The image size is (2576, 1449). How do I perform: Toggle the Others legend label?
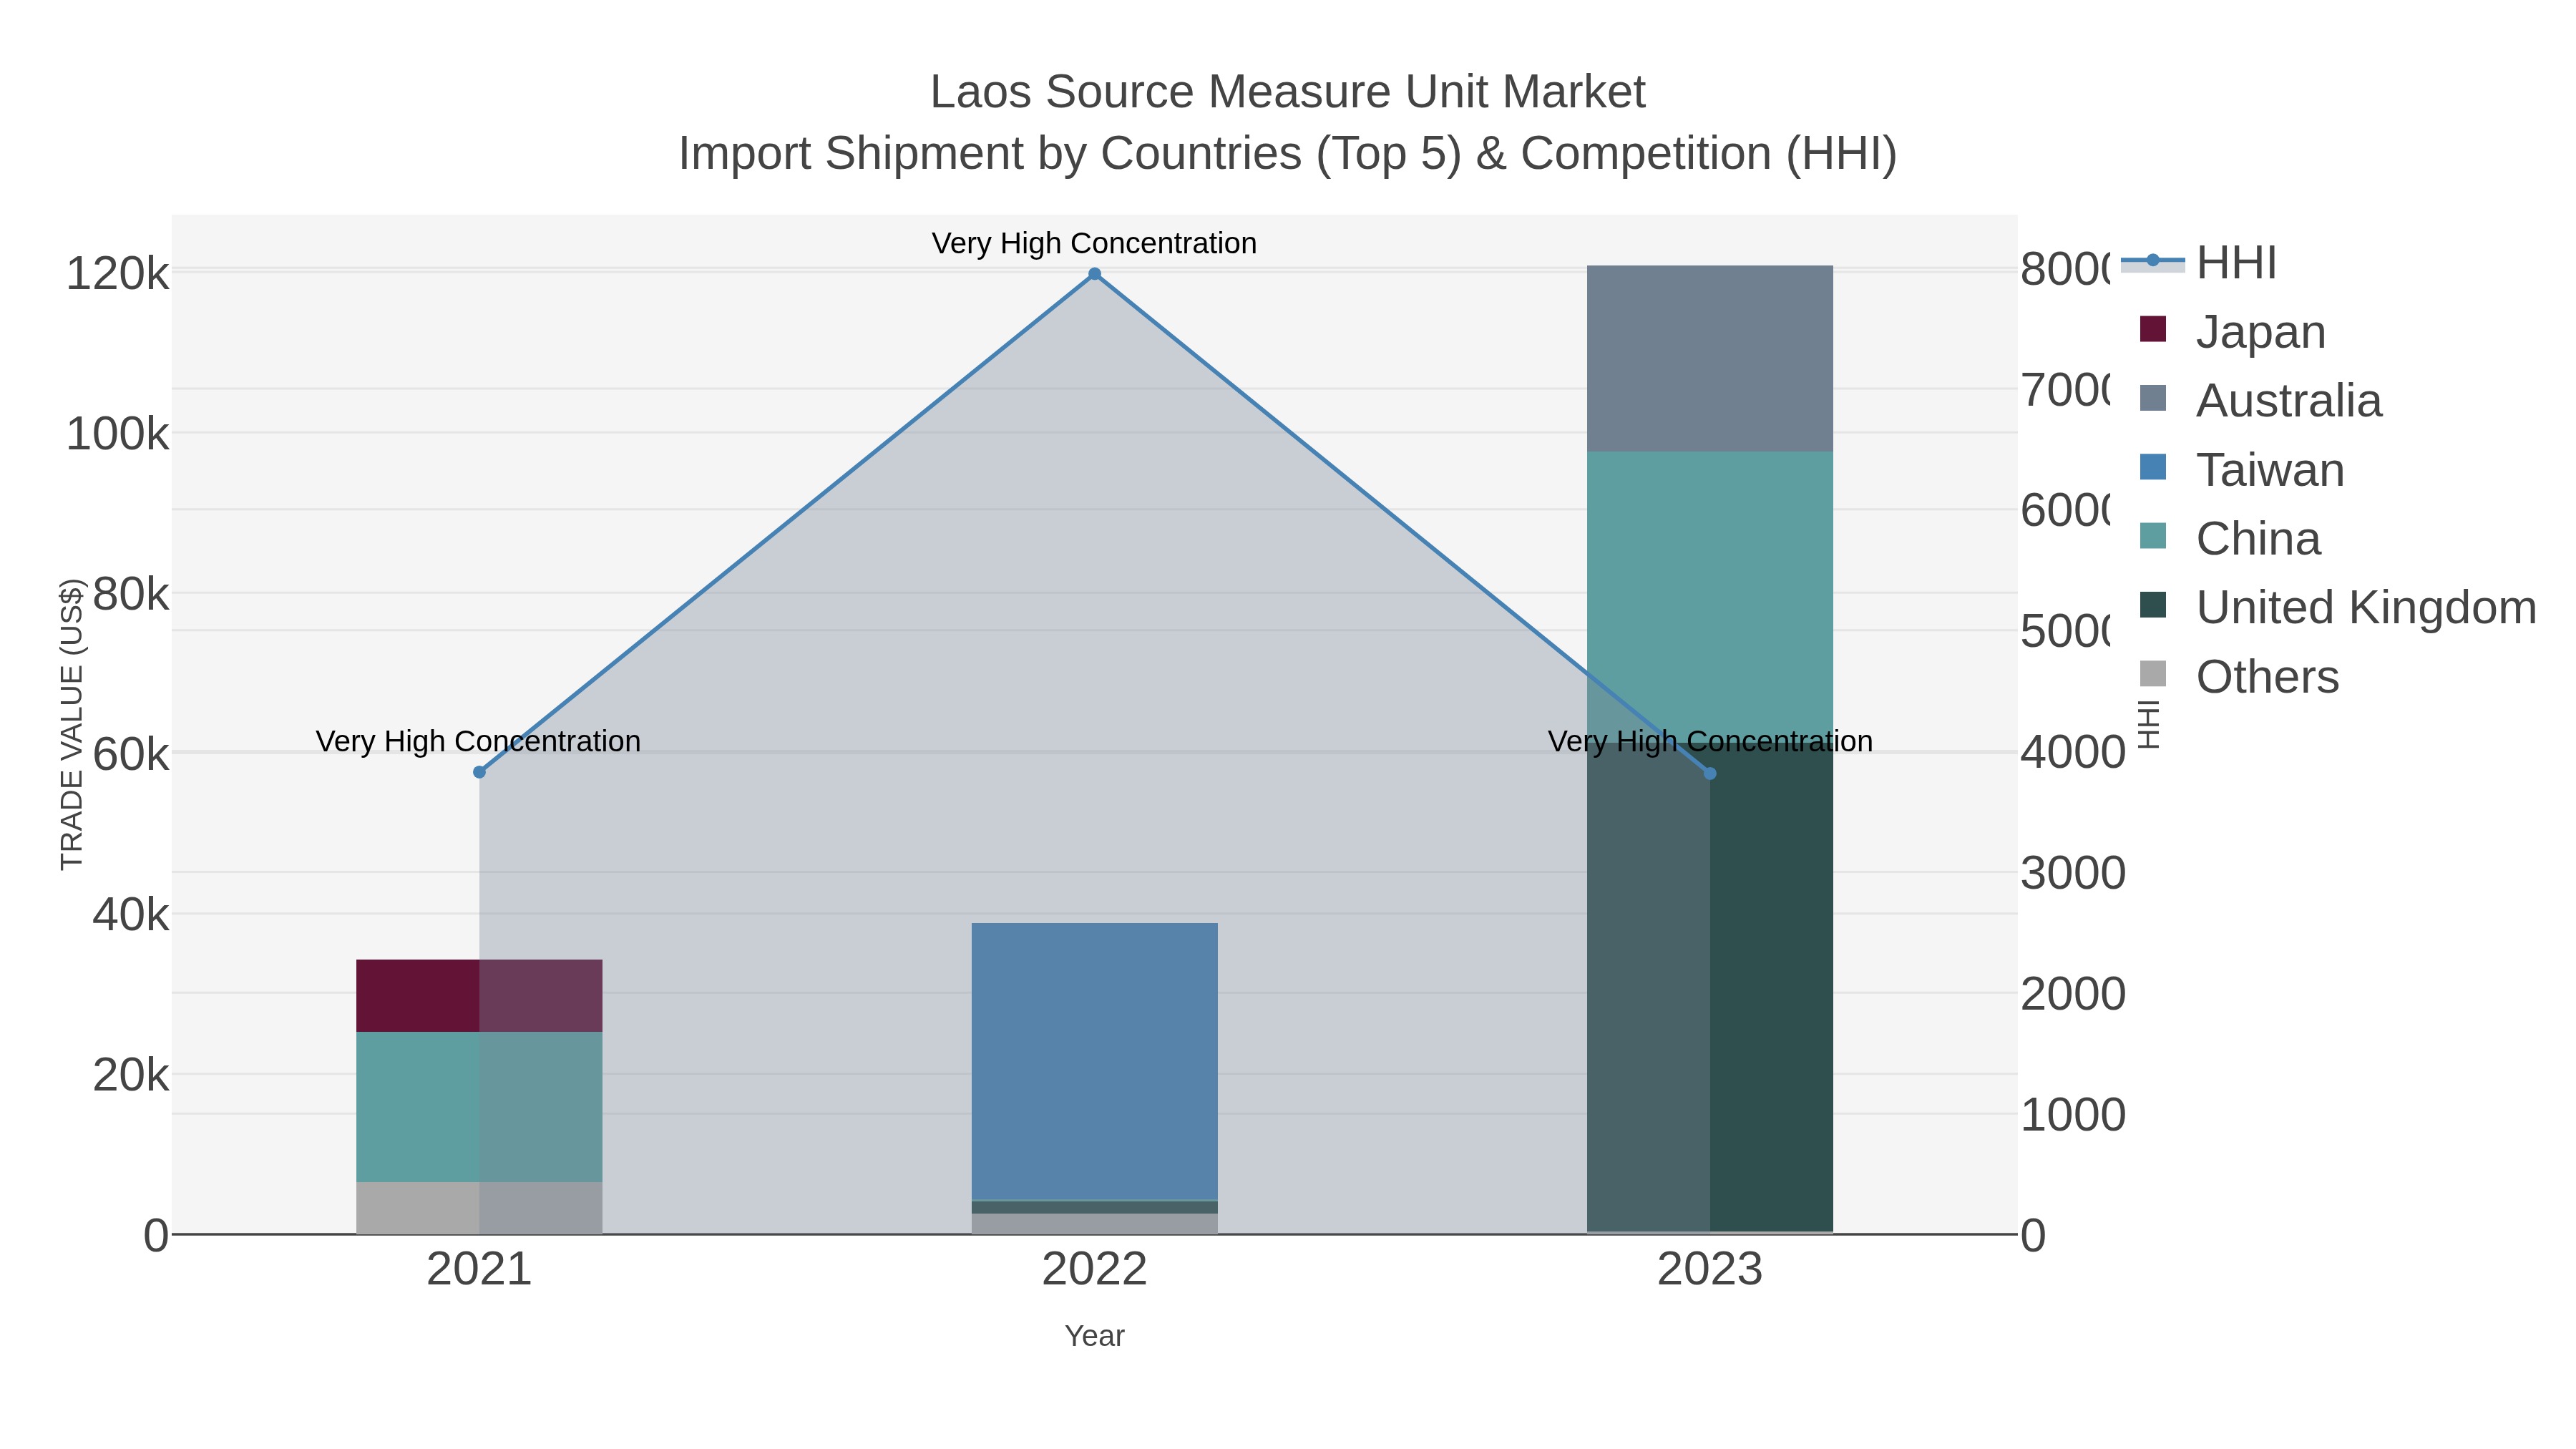coord(2267,676)
